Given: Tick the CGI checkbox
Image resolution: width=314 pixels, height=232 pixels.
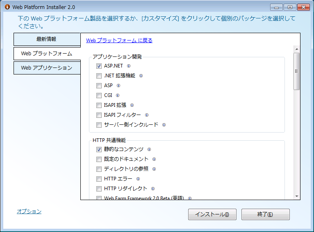Looking at the screenshot, I should pyautogui.click(x=99, y=95).
